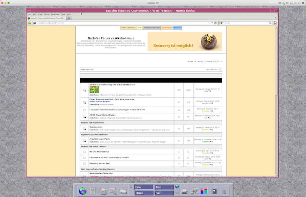Click the search magnifier icon in search box
Image resolution: width=306 pixels, height=197 pixels.
(270, 23)
